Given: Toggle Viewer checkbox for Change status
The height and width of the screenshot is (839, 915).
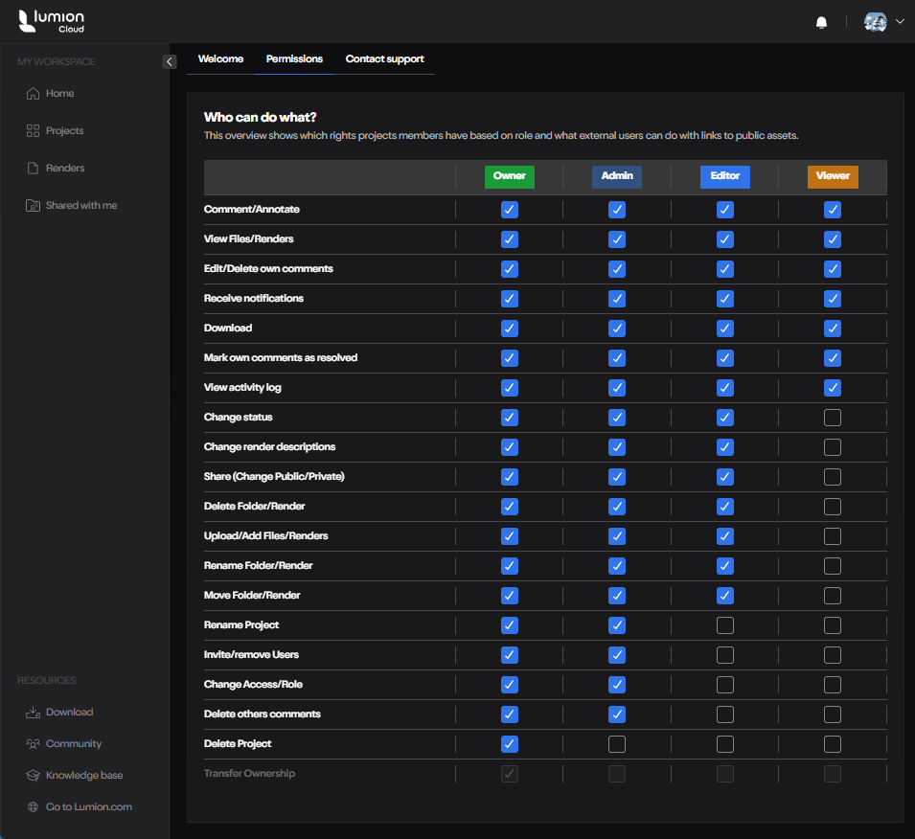Looking at the screenshot, I should (833, 418).
